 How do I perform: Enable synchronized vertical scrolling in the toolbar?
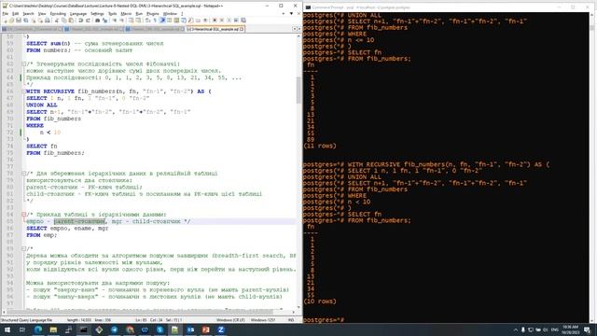pyautogui.click(x=131, y=21)
